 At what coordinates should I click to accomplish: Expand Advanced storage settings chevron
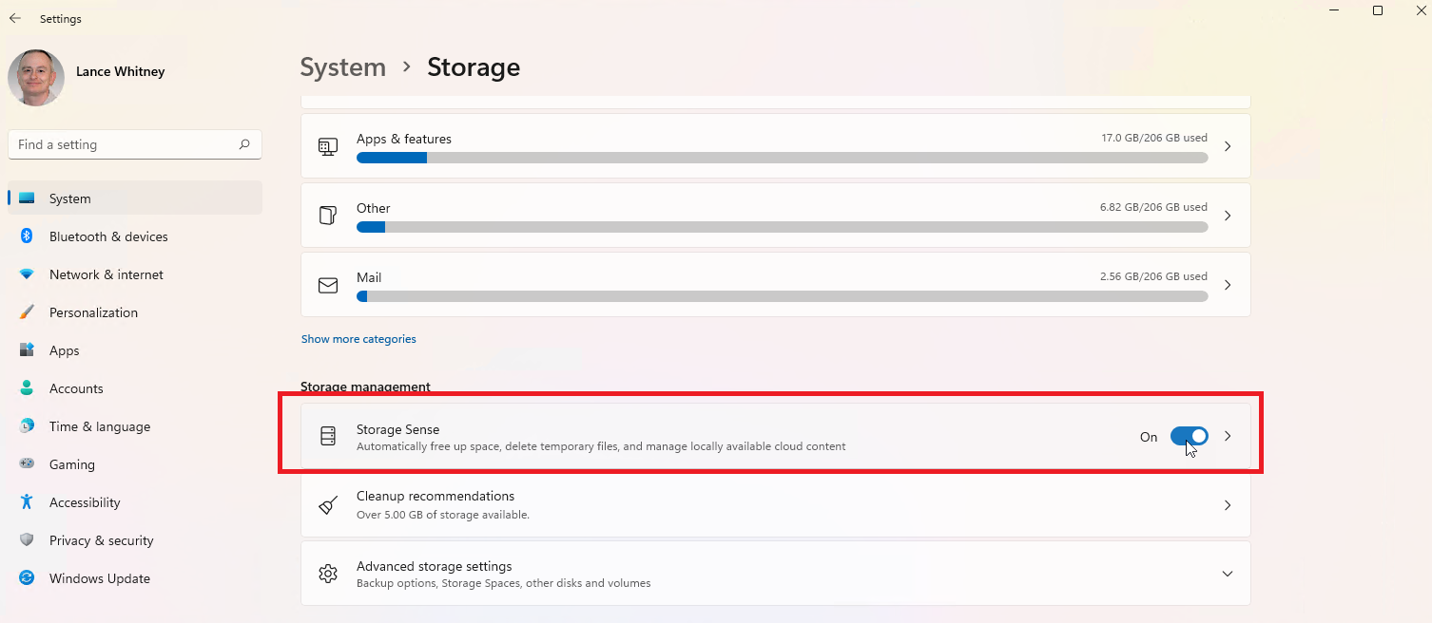1228,574
